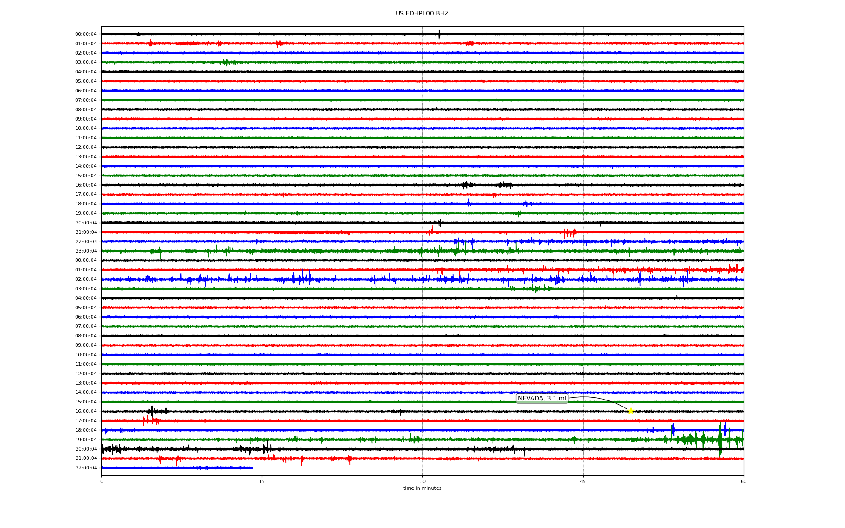Click the NEVADA, 3.1 ml annotation label
845x528 pixels.
(542, 399)
